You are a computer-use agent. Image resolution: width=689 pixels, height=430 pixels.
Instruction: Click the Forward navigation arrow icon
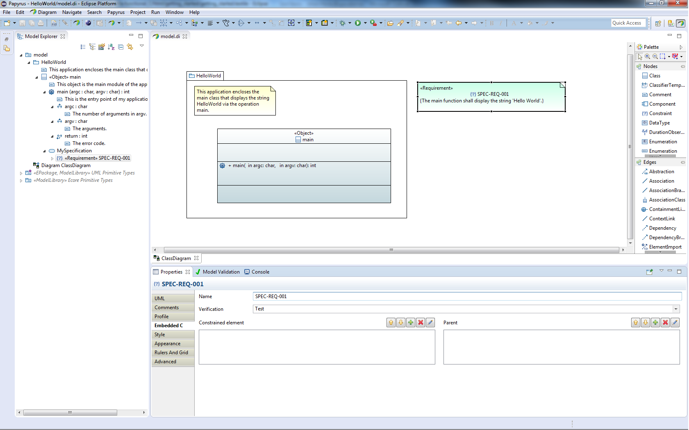tap(474, 23)
